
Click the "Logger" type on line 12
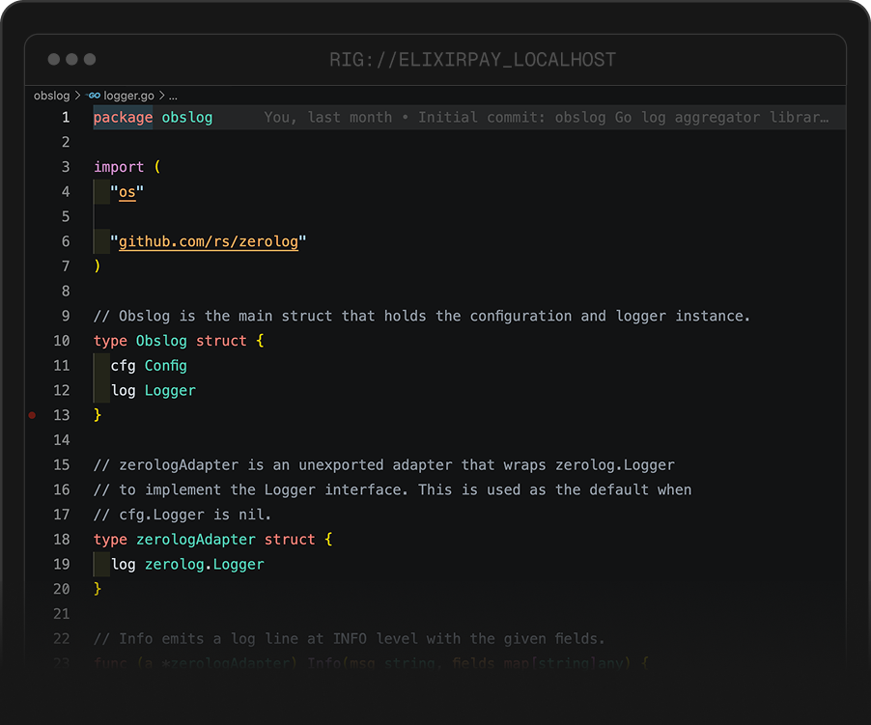(x=170, y=391)
